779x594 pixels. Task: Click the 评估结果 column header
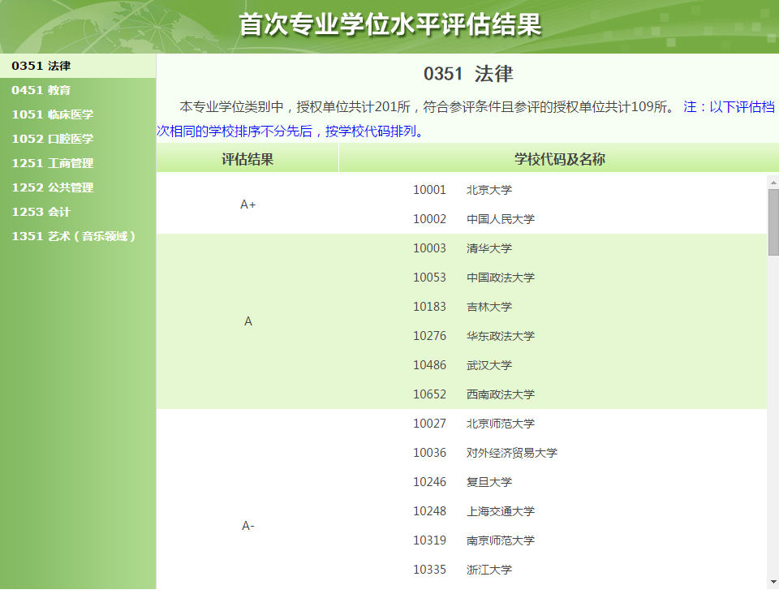pos(247,159)
